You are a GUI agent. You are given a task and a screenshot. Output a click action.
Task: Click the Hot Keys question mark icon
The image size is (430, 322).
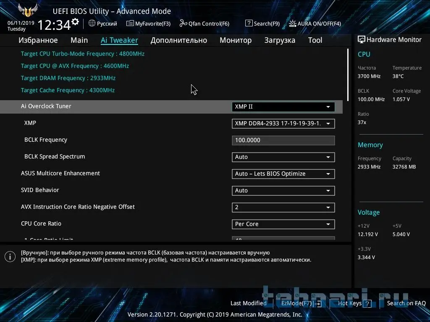pyautogui.click(x=367, y=304)
